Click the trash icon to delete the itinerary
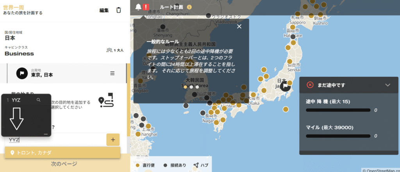 click(119, 10)
